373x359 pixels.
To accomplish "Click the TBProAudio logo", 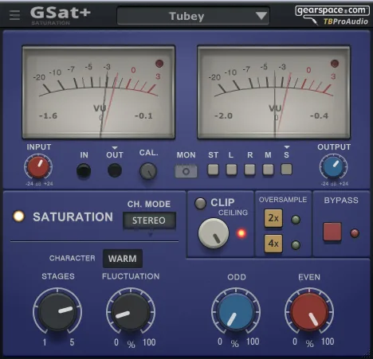I will tap(345, 21).
